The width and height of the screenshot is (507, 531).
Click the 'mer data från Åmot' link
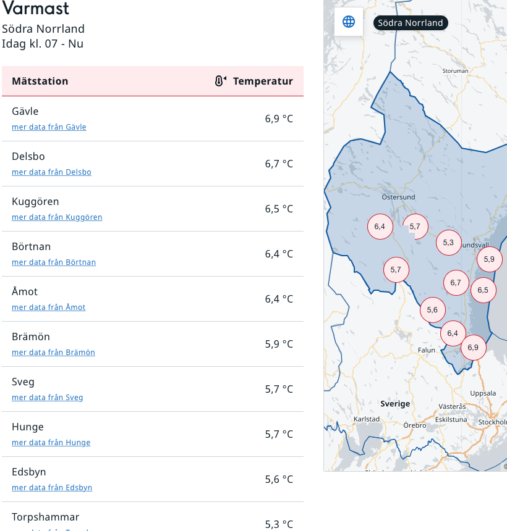click(49, 307)
